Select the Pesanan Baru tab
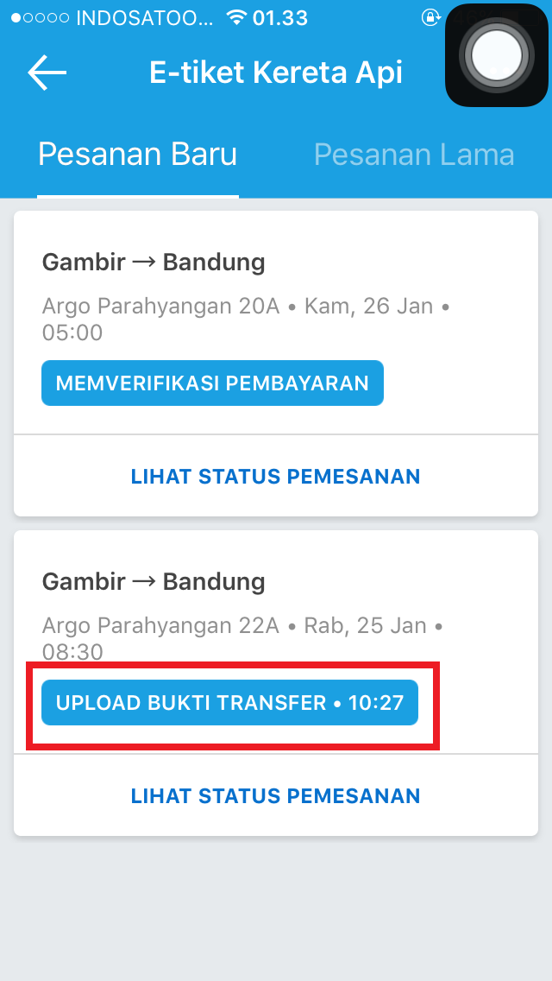This screenshot has width=552, height=981. pyautogui.click(x=137, y=154)
